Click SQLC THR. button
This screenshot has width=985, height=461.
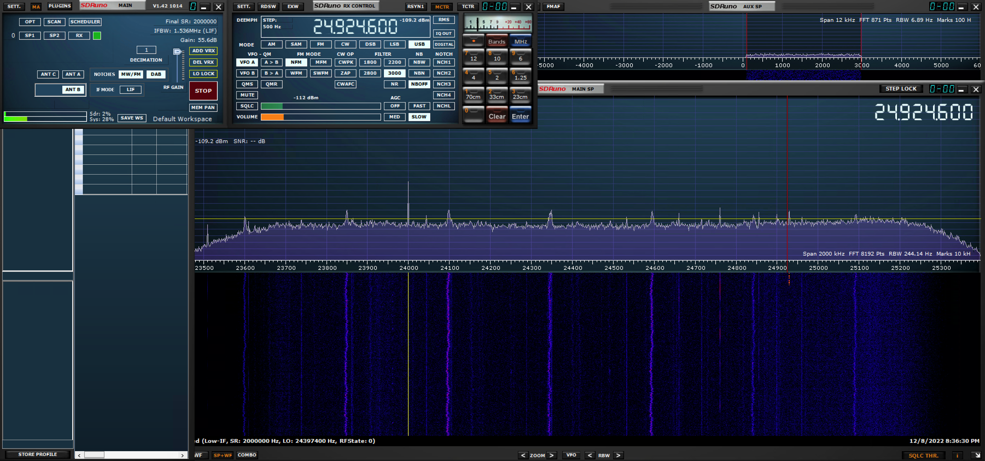coord(923,455)
